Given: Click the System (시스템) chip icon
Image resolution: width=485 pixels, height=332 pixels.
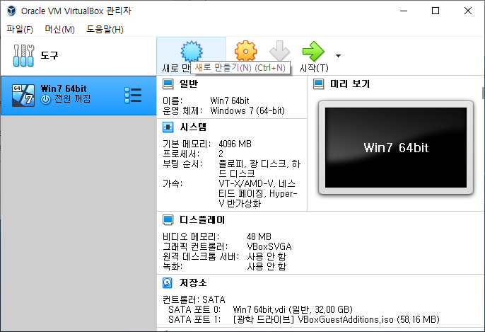Looking at the screenshot, I should 168,127.
